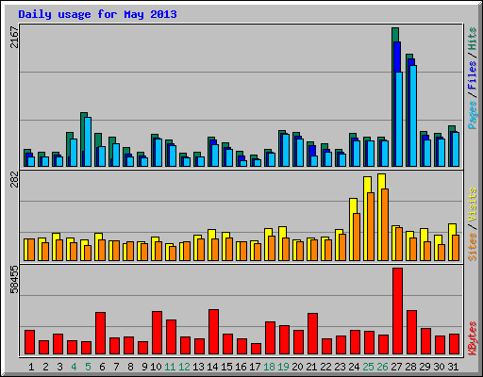
Task: Click day 14 on the date axis
Action: pos(212,367)
